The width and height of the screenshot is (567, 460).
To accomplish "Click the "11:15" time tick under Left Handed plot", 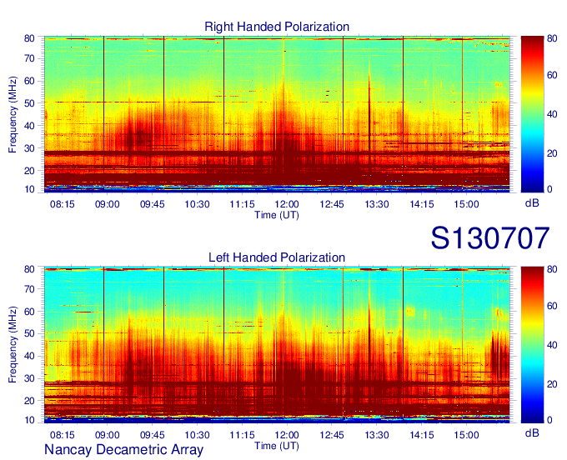I will tap(242, 435).
